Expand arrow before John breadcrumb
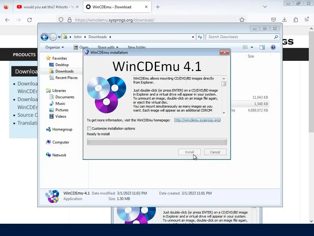Screen dimensions: 314x236 click(71, 37)
